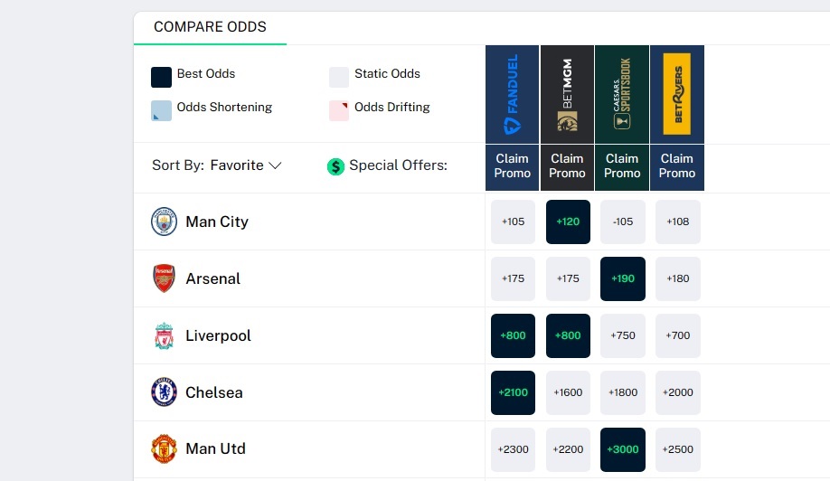Click the Man Utd club crest
Screen dimensions: 830x481
click(x=164, y=448)
